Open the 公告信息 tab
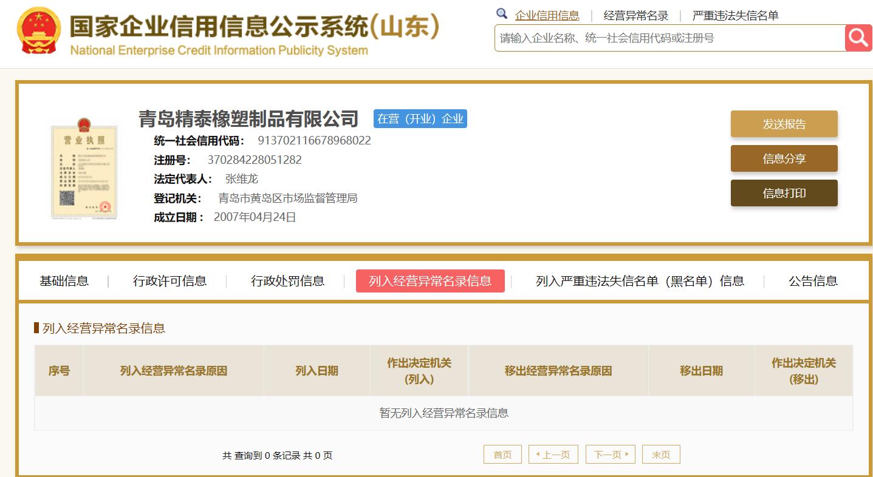Viewport: 873px width, 477px height. pyautogui.click(x=813, y=281)
